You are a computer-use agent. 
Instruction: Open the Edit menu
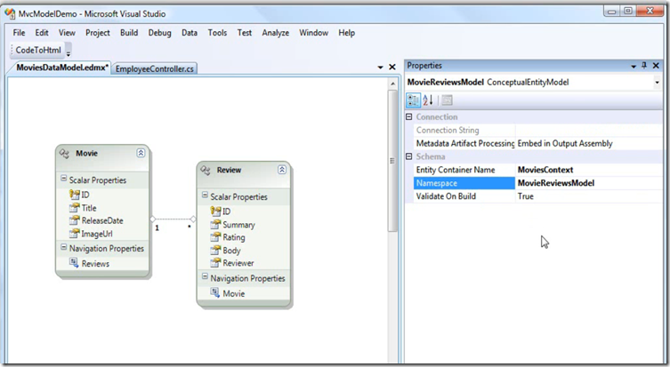click(x=42, y=33)
